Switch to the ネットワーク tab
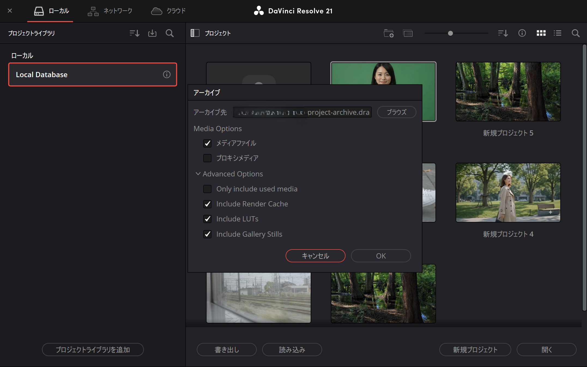 [110, 11]
